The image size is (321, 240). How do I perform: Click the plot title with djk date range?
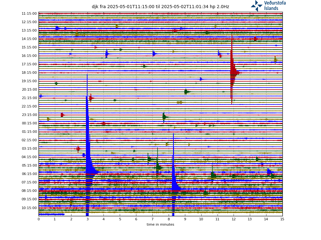[x=160, y=7]
